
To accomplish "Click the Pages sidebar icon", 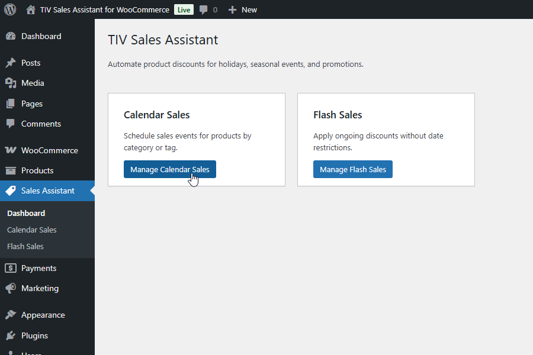I will click(x=12, y=103).
